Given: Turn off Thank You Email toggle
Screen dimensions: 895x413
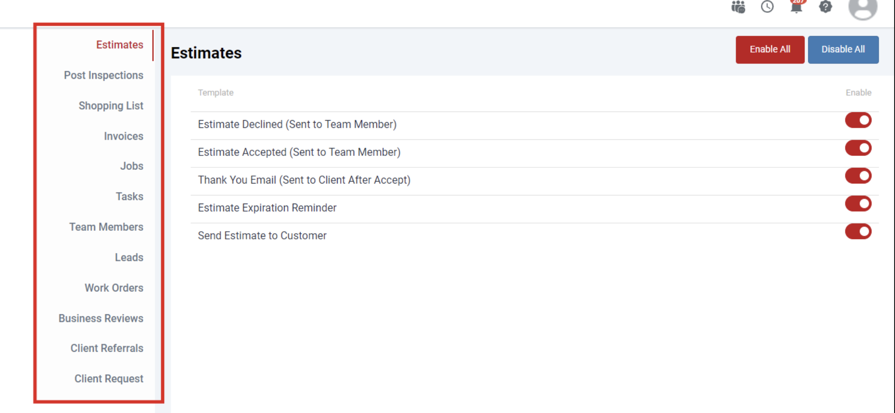Looking at the screenshot, I should (858, 176).
